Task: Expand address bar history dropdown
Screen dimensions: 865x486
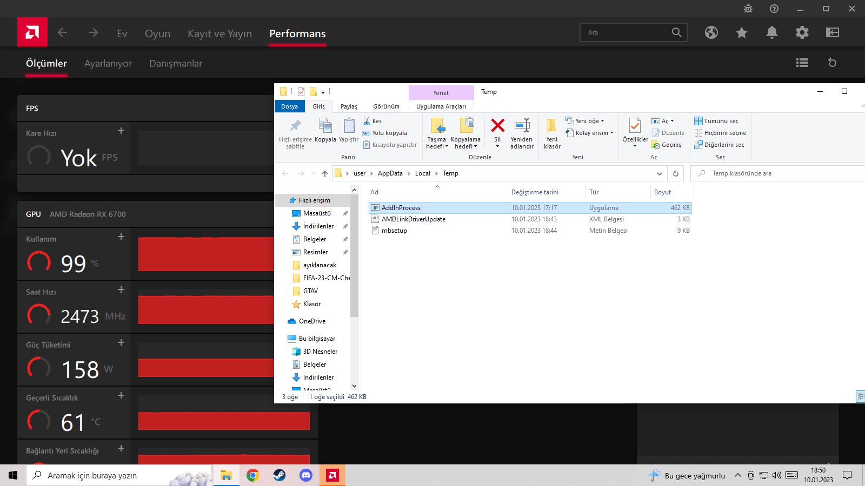Action: [x=660, y=173]
